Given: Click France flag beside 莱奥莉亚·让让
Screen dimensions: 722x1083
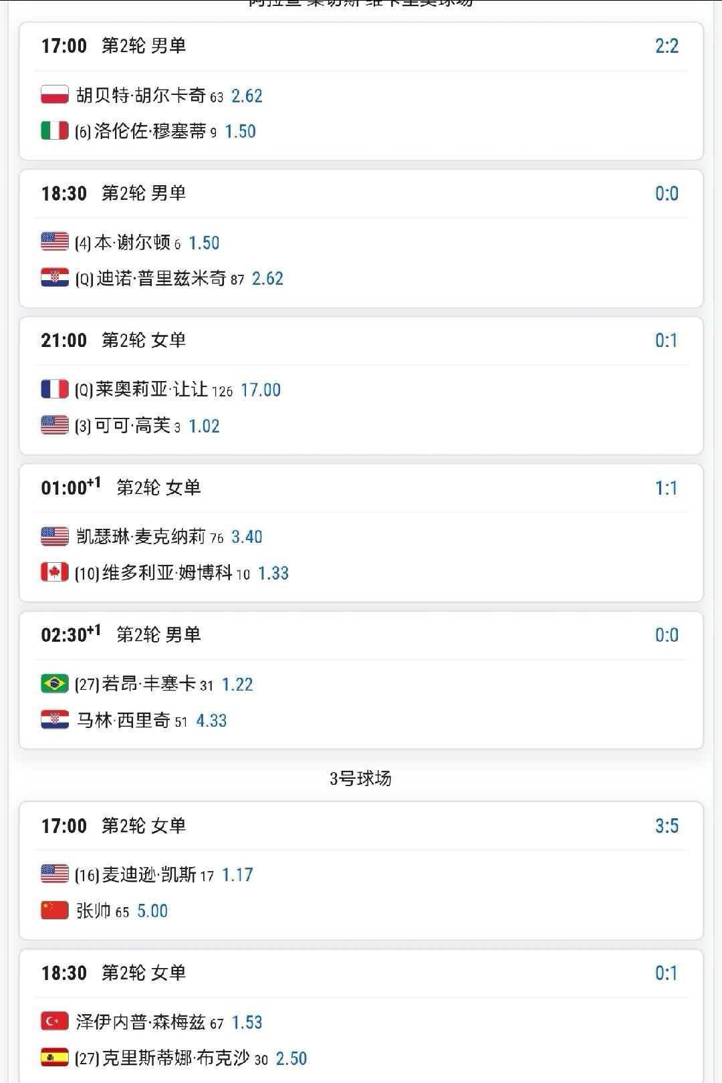Looking at the screenshot, I should point(54,389).
